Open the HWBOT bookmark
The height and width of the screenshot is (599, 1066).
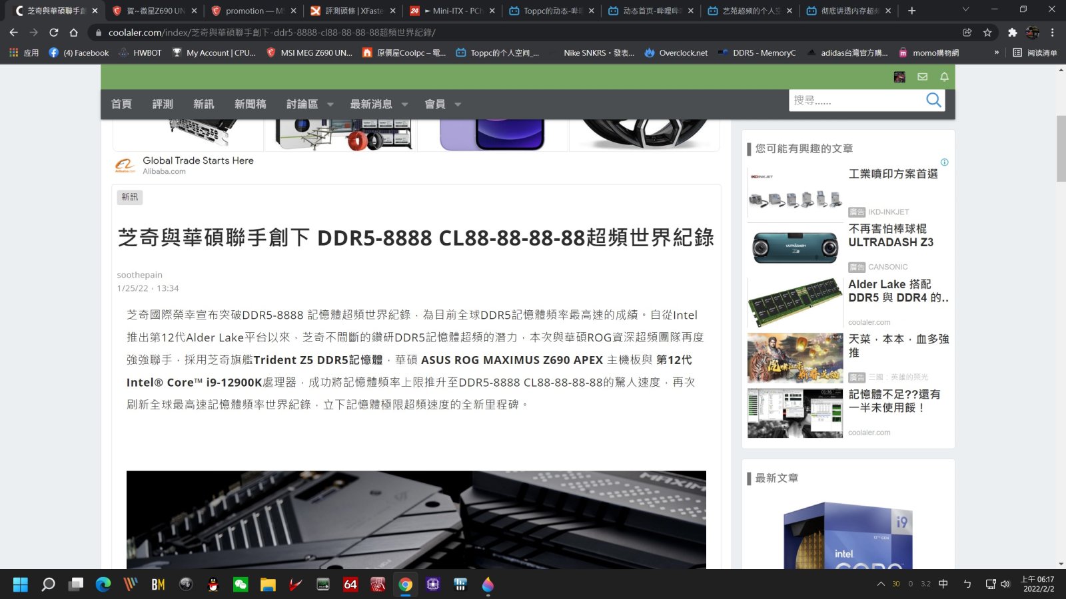(x=140, y=53)
